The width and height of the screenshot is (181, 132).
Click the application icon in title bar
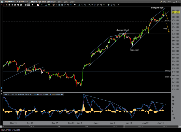(x=2, y=2)
